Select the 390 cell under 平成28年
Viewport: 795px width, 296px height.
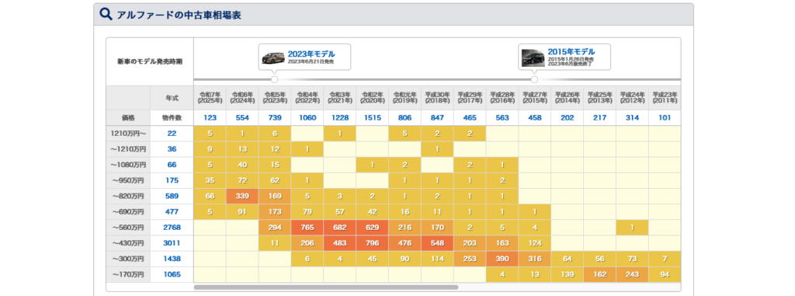[502, 259]
